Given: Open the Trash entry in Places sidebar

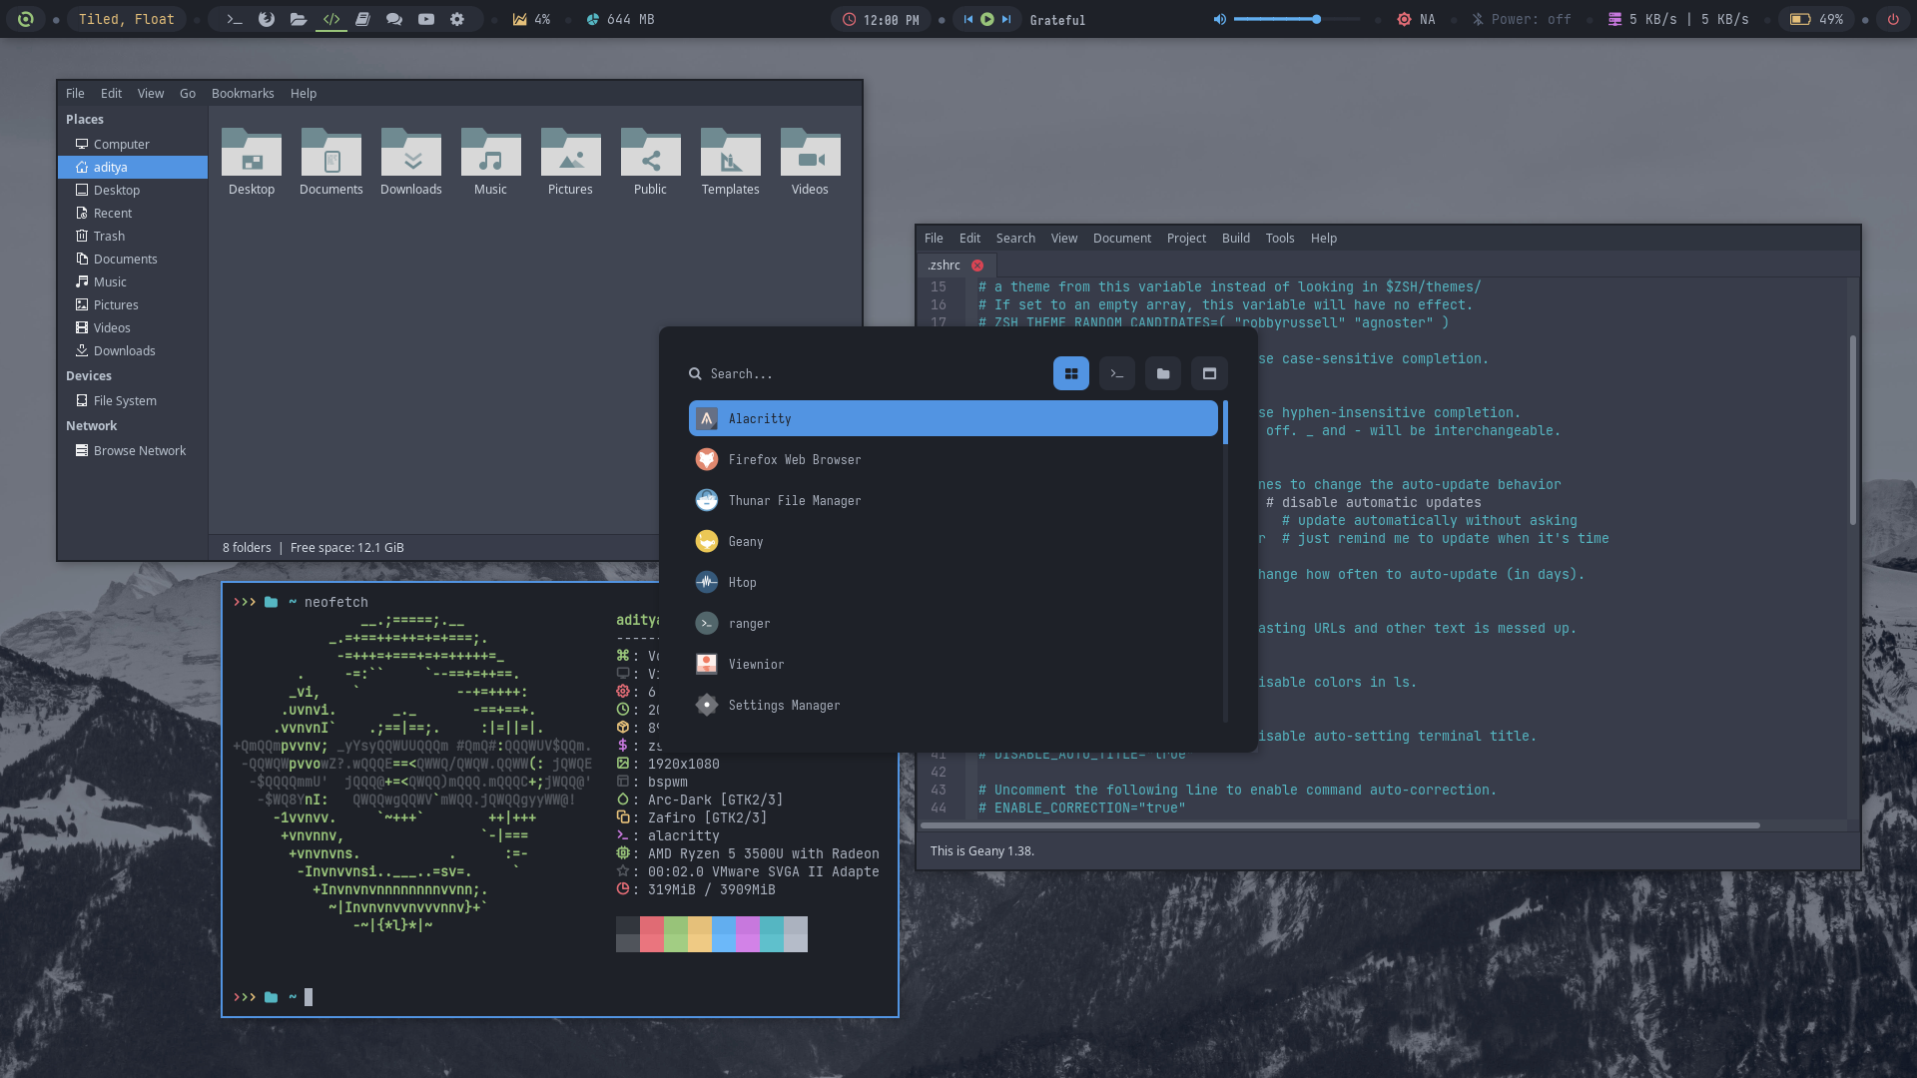Looking at the screenshot, I should 109,236.
